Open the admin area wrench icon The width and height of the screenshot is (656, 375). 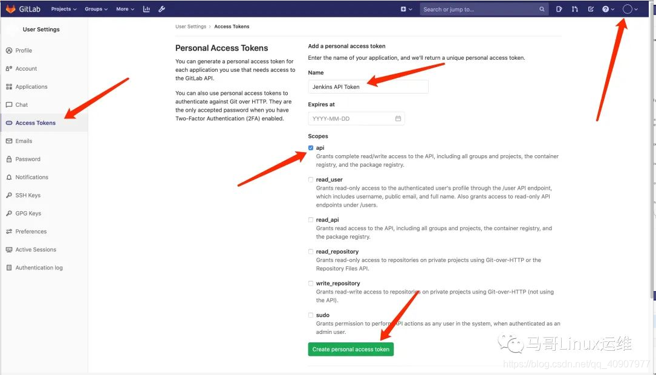161,9
